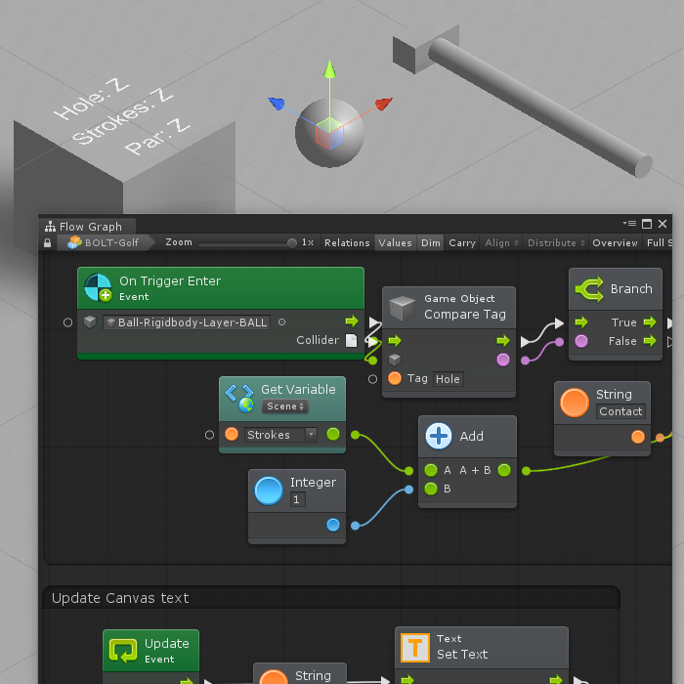This screenshot has width=684, height=684.
Task: Toggle the Carry option
Action: click(x=462, y=243)
